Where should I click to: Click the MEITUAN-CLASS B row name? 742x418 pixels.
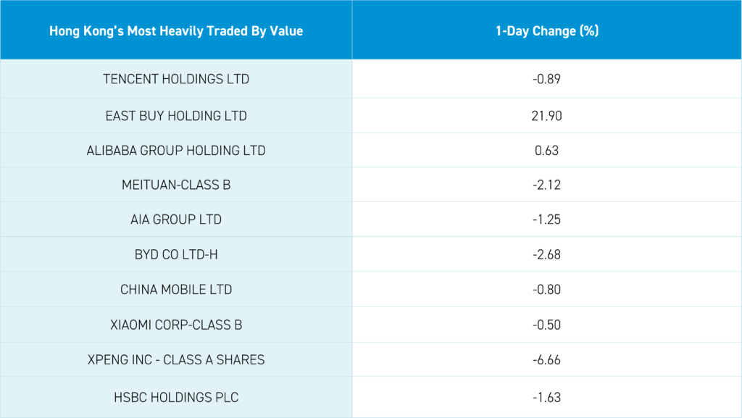click(176, 185)
